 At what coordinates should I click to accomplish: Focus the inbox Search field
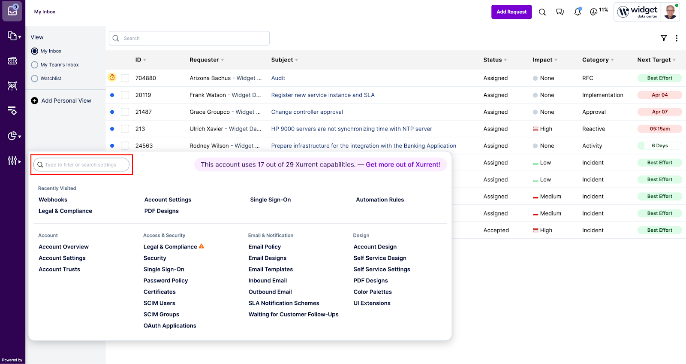(x=189, y=38)
